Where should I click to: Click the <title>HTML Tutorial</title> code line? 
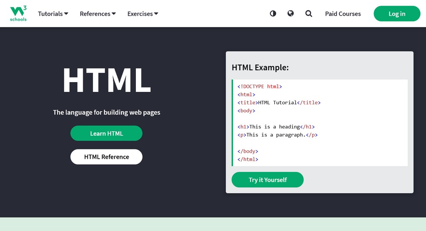coord(279,103)
